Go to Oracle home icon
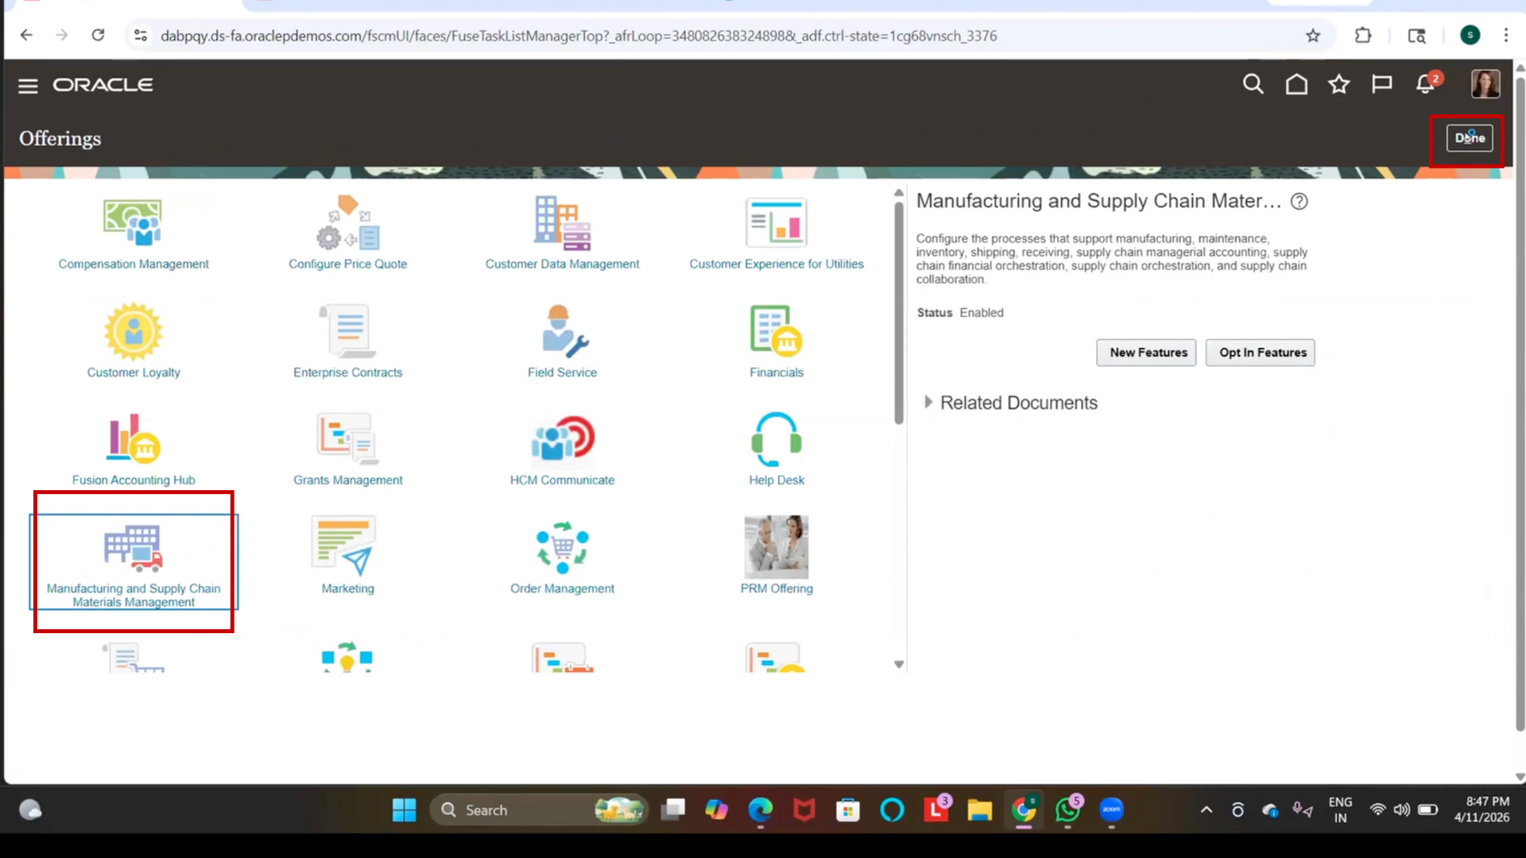Viewport: 1526px width, 858px height. (1296, 84)
